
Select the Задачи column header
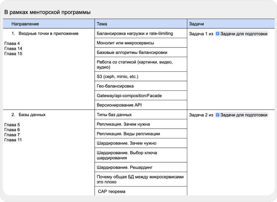(x=231, y=24)
